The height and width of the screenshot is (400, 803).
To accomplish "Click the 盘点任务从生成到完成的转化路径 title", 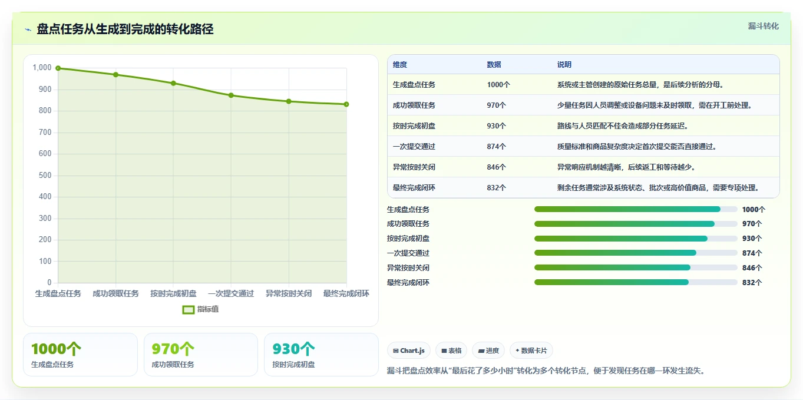I will click(x=125, y=29).
